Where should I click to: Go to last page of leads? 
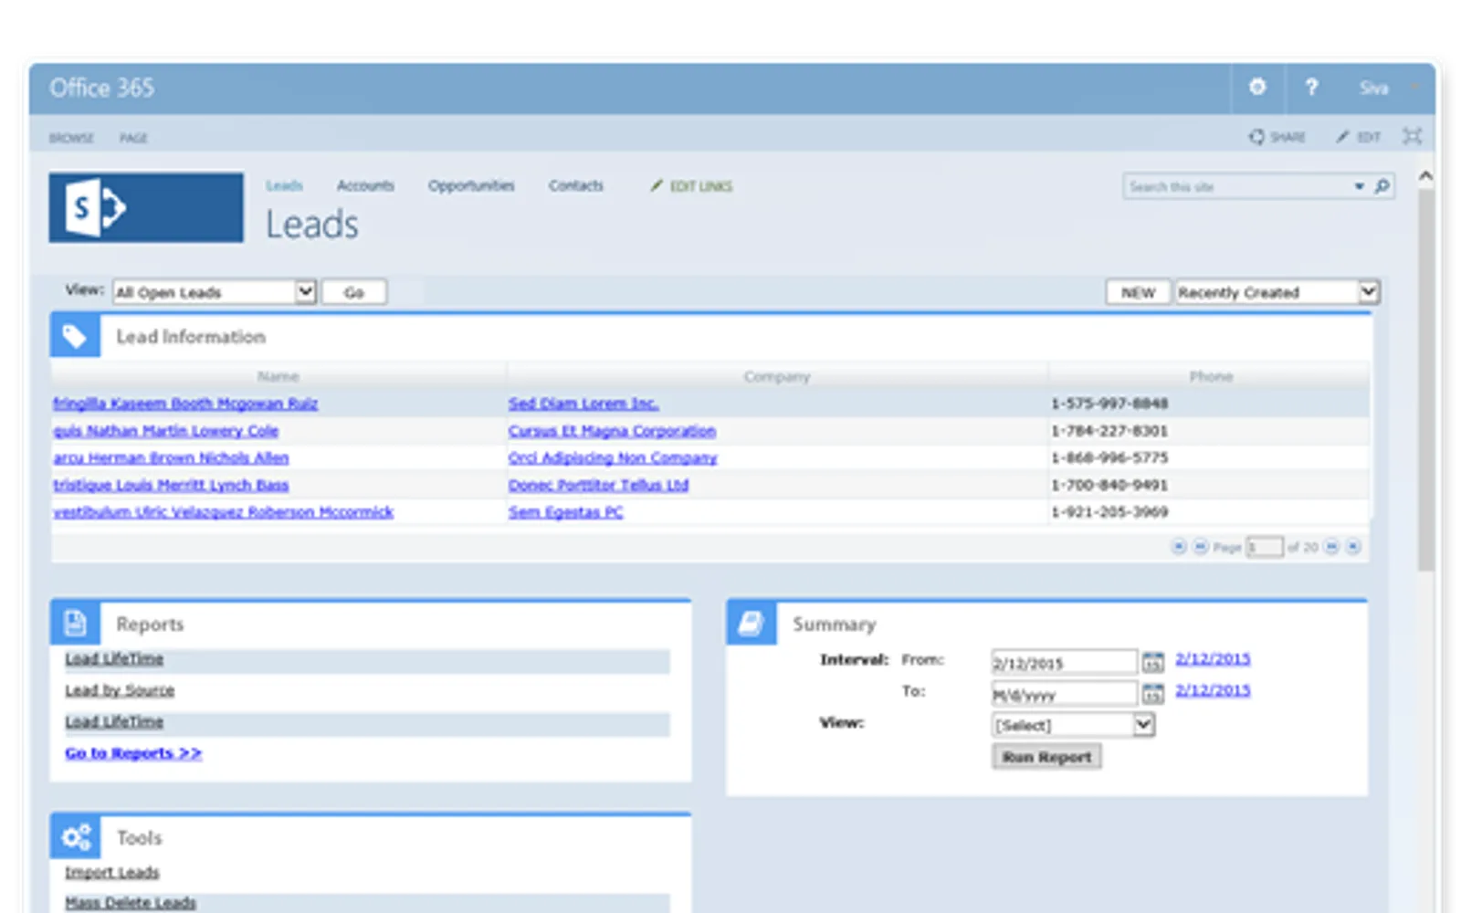point(1353,546)
